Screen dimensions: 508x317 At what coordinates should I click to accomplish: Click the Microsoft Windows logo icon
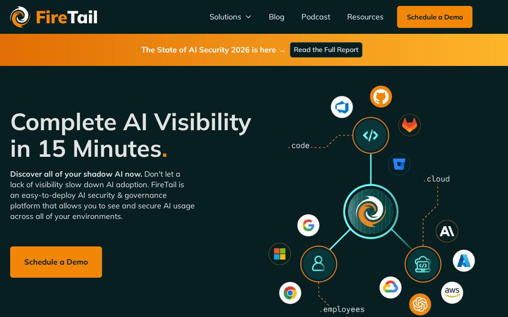coord(280,254)
